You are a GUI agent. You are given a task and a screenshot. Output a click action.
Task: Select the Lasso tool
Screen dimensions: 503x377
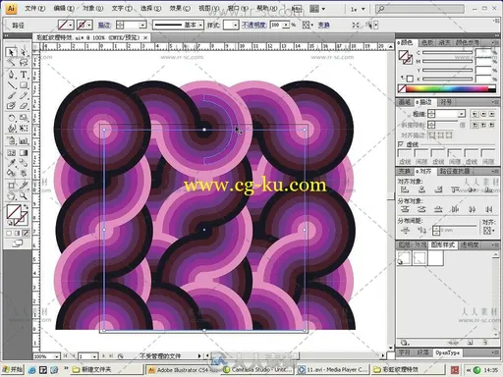pyautogui.click(x=24, y=62)
